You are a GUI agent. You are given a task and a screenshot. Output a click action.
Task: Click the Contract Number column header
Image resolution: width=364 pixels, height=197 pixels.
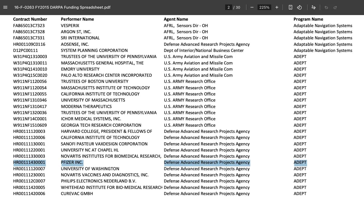tap(30, 19)
